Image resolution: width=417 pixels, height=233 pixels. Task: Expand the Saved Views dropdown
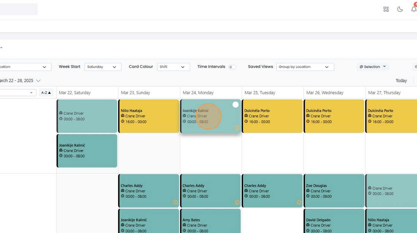(305, 67)
